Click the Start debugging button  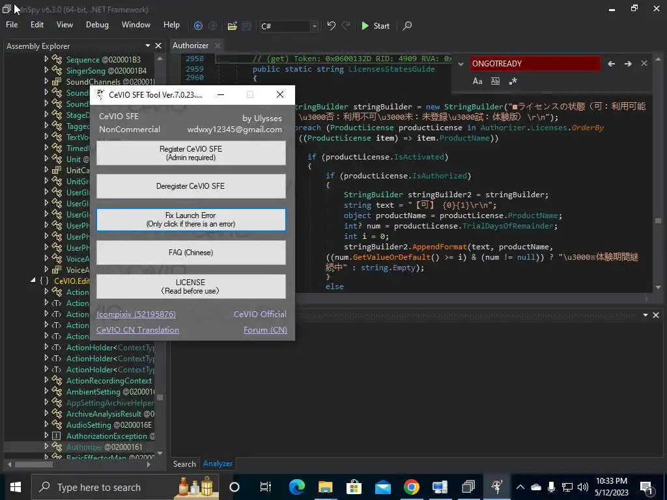point(375,26)
